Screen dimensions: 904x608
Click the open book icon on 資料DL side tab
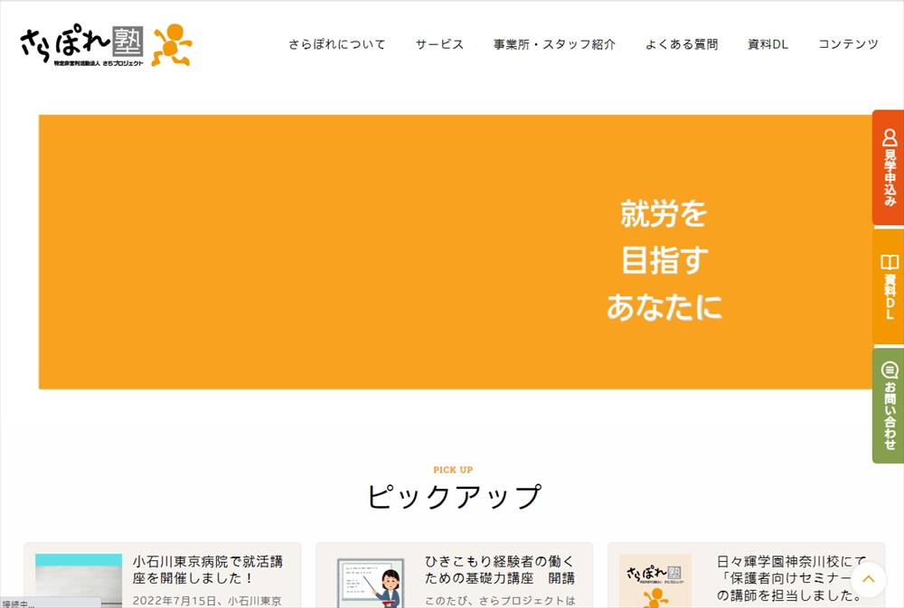pyautogui.click(x=890, y=262)
